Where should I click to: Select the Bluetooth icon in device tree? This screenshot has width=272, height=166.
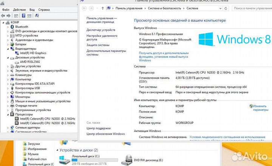click(12, 27)
